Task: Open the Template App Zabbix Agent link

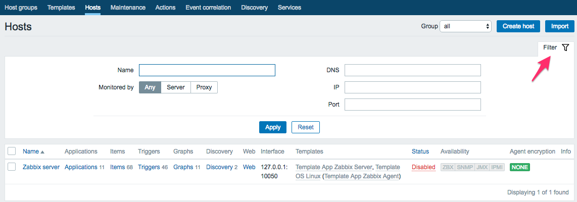Action: click(362, 176)
